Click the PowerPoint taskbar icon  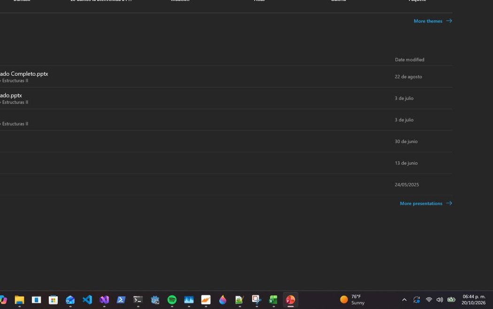291,300
